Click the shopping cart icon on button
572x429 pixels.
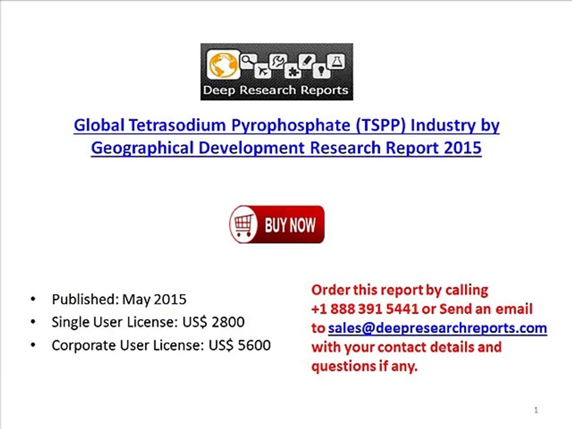[243, 223]
